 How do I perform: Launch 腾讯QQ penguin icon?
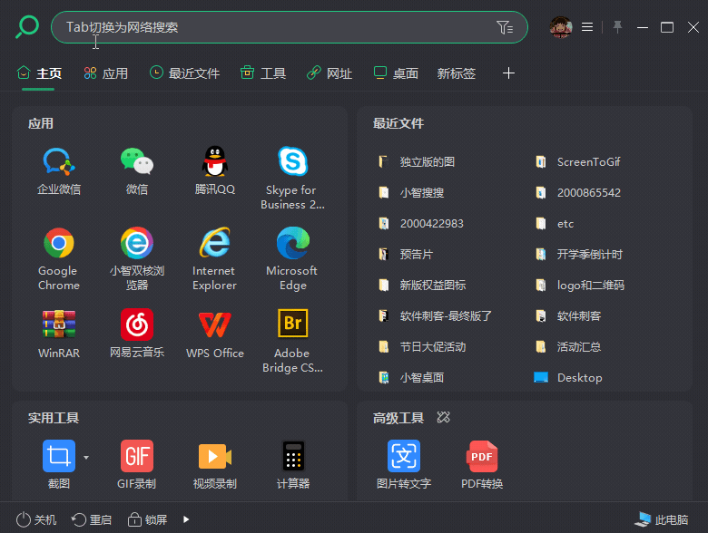215,170
